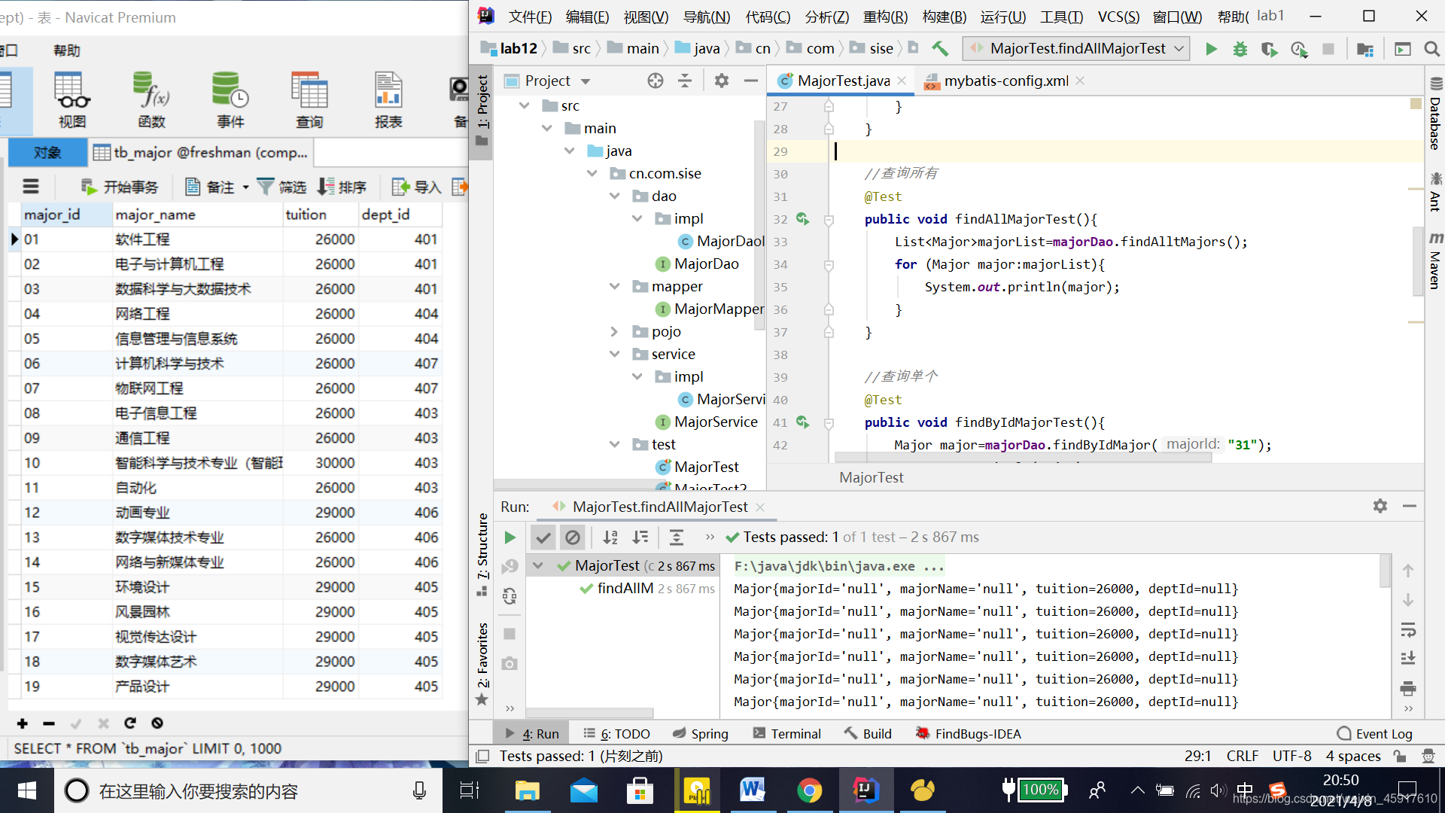Collapse the mapper package node
The width and height of the screenshot is (1445, 813).
click(x=614, y=287)
